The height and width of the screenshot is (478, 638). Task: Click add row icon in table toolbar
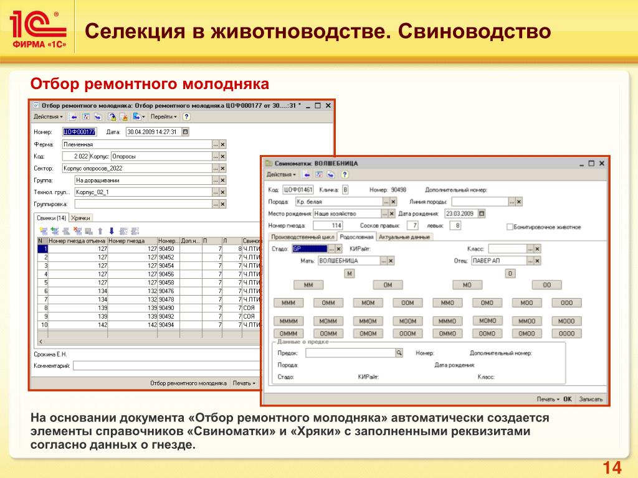[43, 232]
